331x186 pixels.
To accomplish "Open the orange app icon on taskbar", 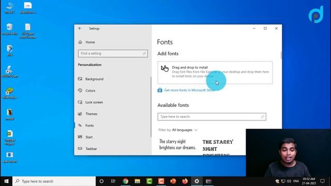I will (161, 181).
